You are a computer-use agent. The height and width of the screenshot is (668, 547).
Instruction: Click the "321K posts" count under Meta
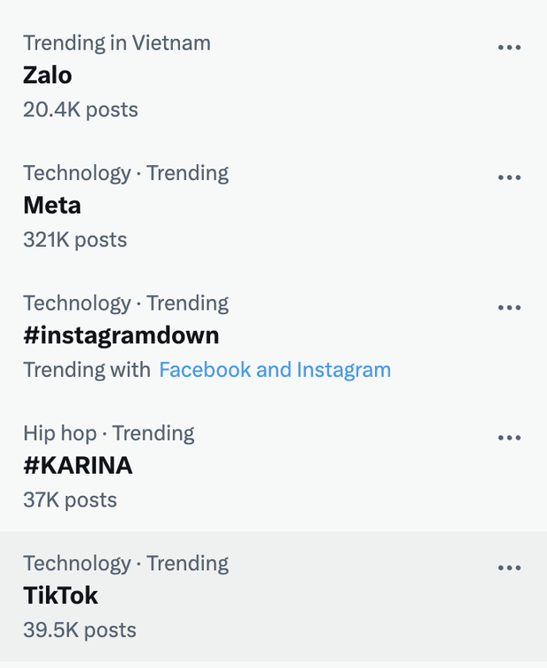pos(75,240)
